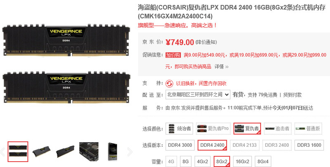Show previous thumbnails with left arrow
330x167 pixels.
2,152
